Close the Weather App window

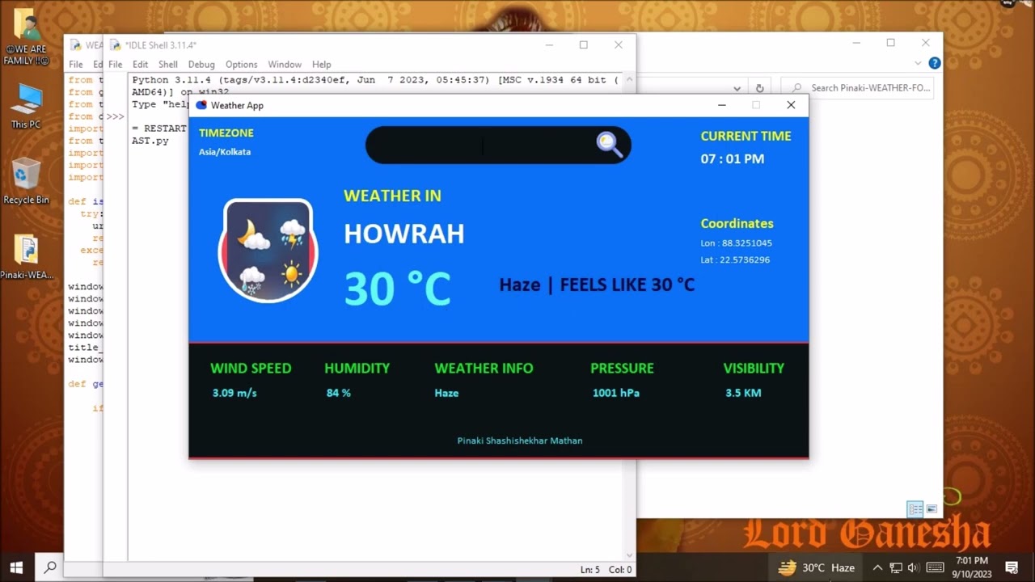(x=791, y=105)
